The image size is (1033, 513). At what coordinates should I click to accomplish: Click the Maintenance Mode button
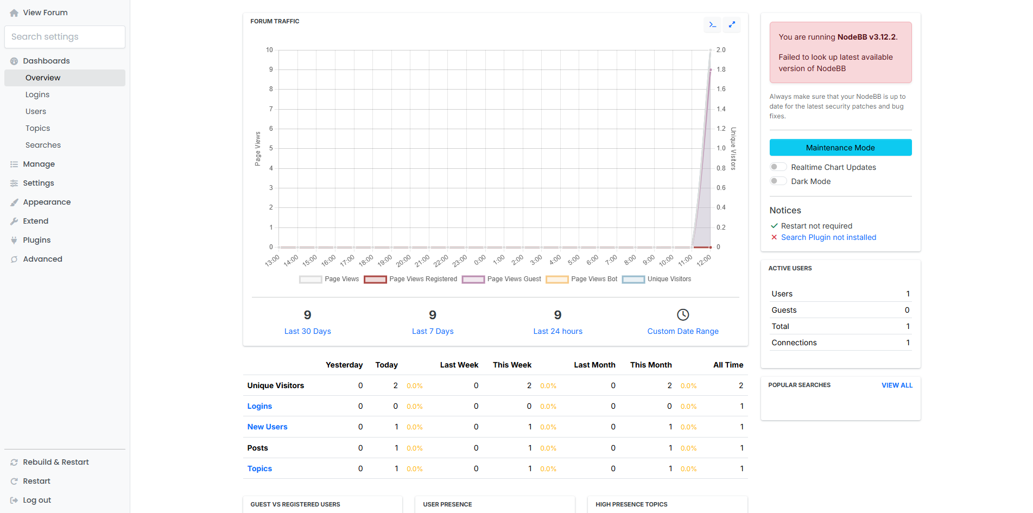[840, 148]
